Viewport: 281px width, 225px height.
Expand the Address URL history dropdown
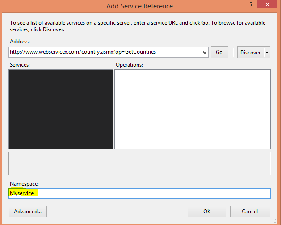point(205,53)
